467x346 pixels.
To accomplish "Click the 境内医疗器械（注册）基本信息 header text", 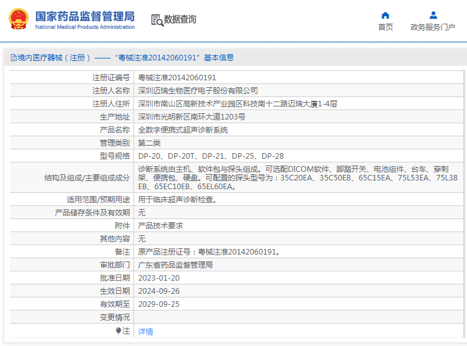I will tap(126, 58).
